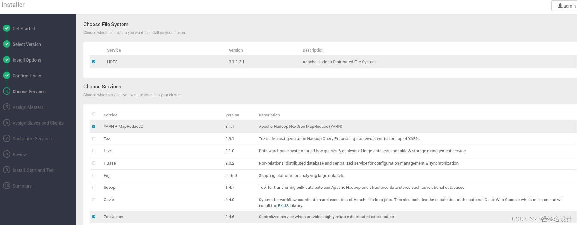Uncheck the ZooKeeper service checkbox

point(94,217)
